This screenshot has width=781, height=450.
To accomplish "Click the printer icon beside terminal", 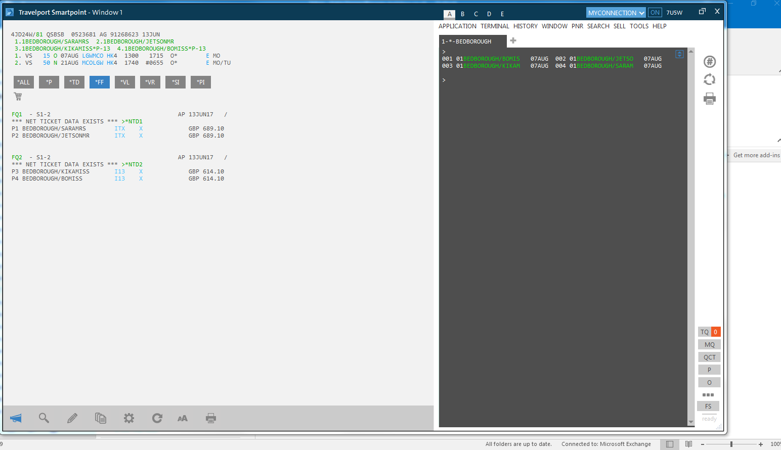I will (710, 99).
